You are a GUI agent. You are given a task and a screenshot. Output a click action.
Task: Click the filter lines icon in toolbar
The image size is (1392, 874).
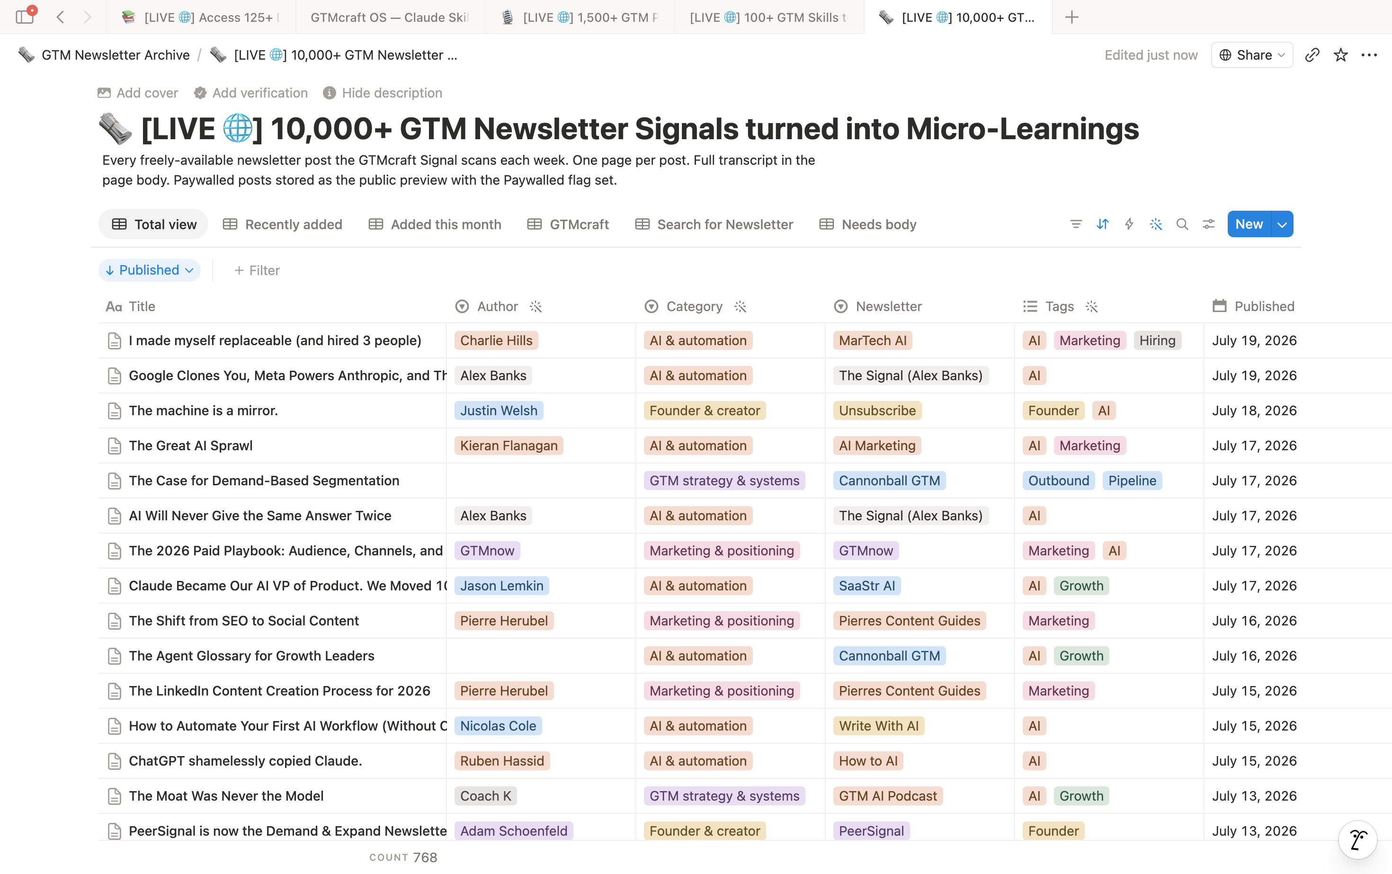point(1076,224)
